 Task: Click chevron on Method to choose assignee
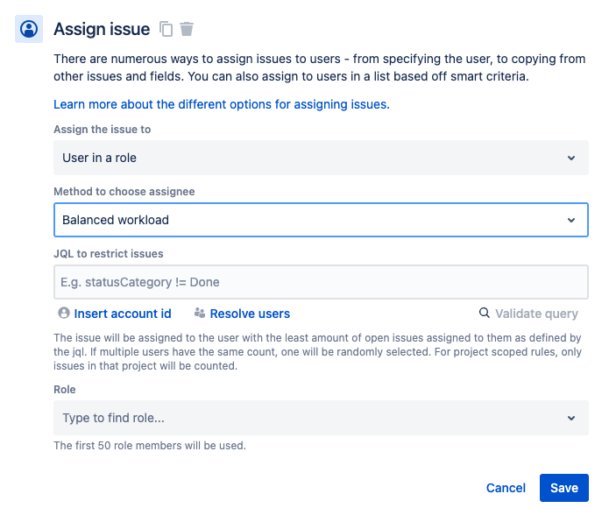571,220
